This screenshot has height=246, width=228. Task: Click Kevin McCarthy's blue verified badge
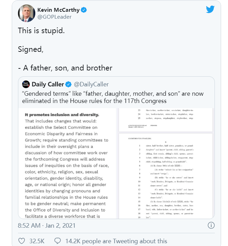tap(84, 10)
